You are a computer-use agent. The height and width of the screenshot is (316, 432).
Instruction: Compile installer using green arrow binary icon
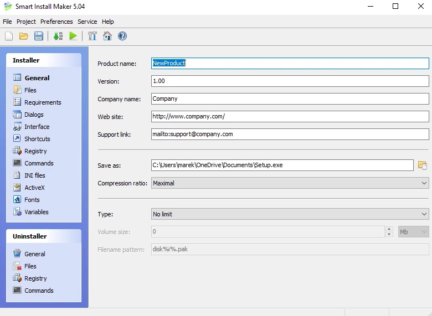pyautogui.click(x=58, y=36)
